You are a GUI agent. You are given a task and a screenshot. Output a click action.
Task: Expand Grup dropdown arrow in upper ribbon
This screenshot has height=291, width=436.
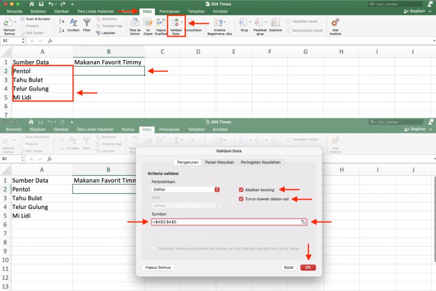(250, 22)
